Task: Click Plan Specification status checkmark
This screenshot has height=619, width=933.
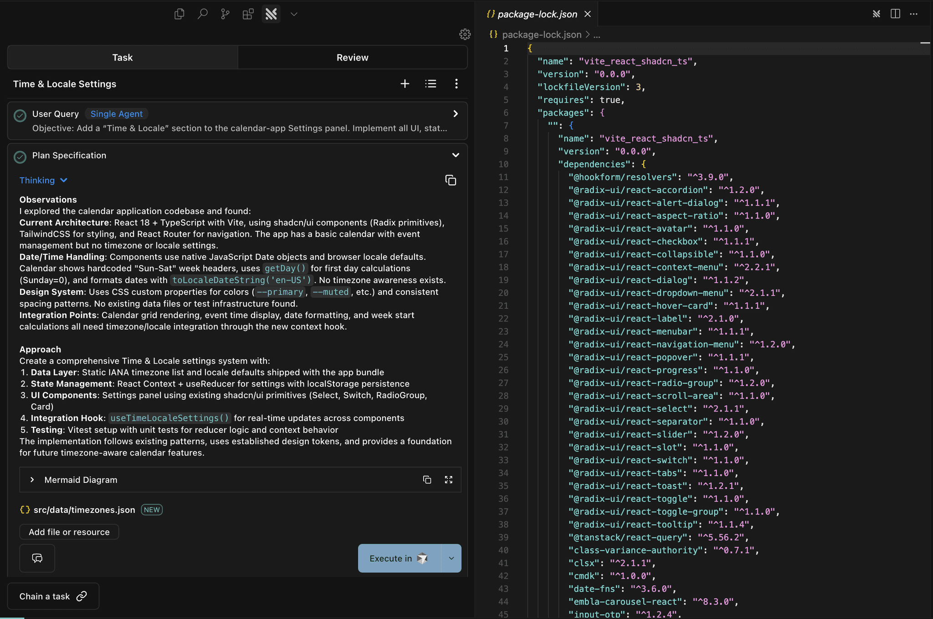Action: point(20,157)
